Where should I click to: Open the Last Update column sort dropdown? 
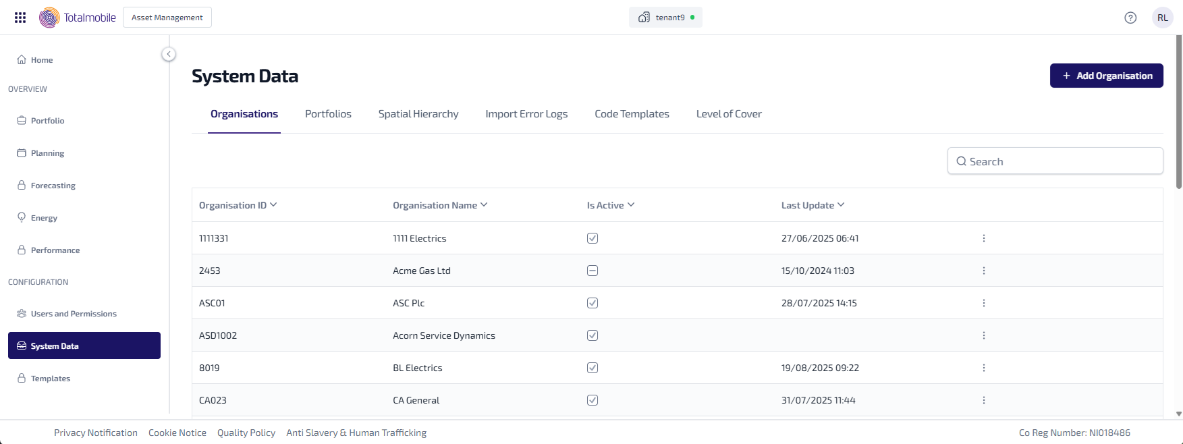click(x=841, y=205)
